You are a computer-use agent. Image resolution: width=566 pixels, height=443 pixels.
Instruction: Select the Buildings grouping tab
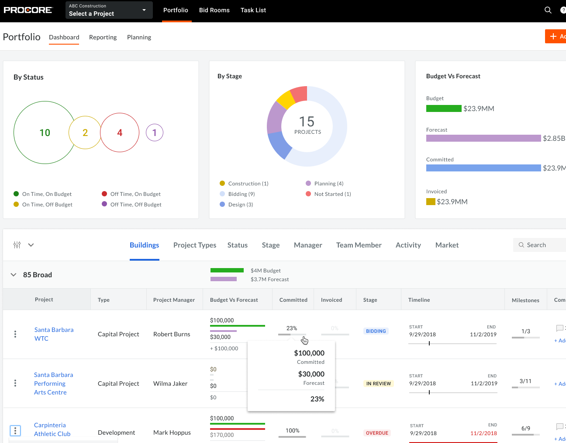click(145, 245)
